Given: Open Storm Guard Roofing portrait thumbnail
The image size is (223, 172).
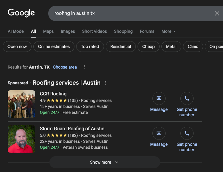Looking at the screenshot, I should click(21, 139).
